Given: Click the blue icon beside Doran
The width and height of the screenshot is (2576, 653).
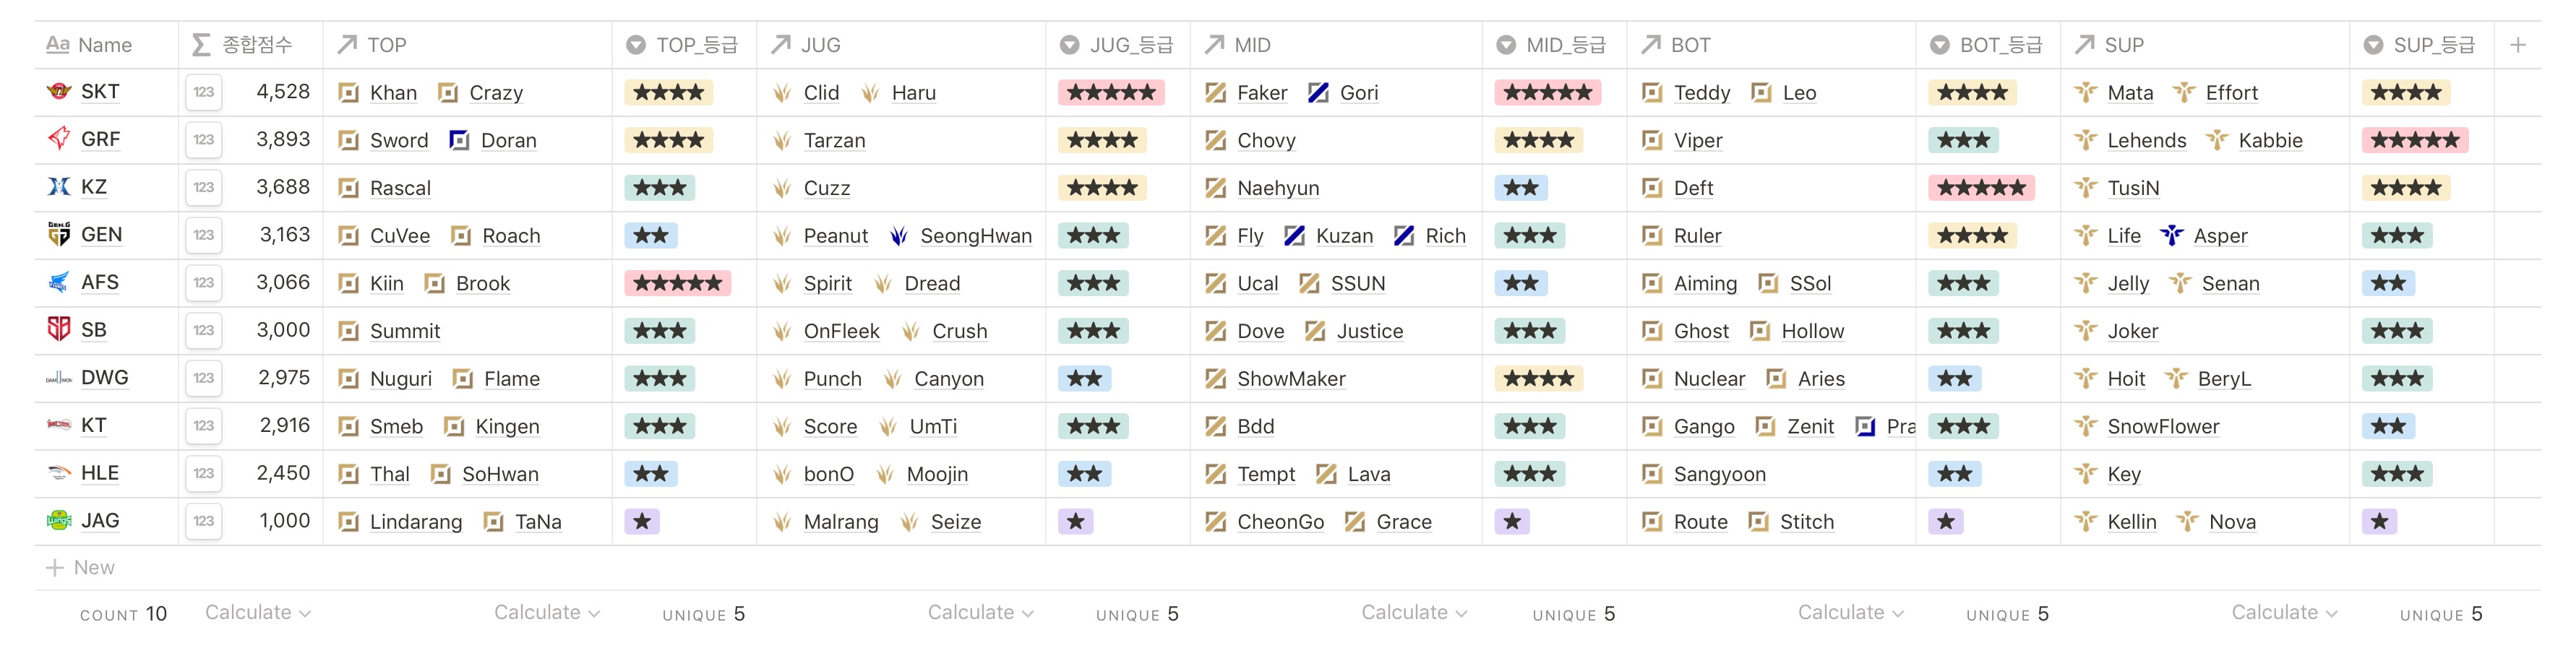Looking at the screenshot, I should pos(459,140).
